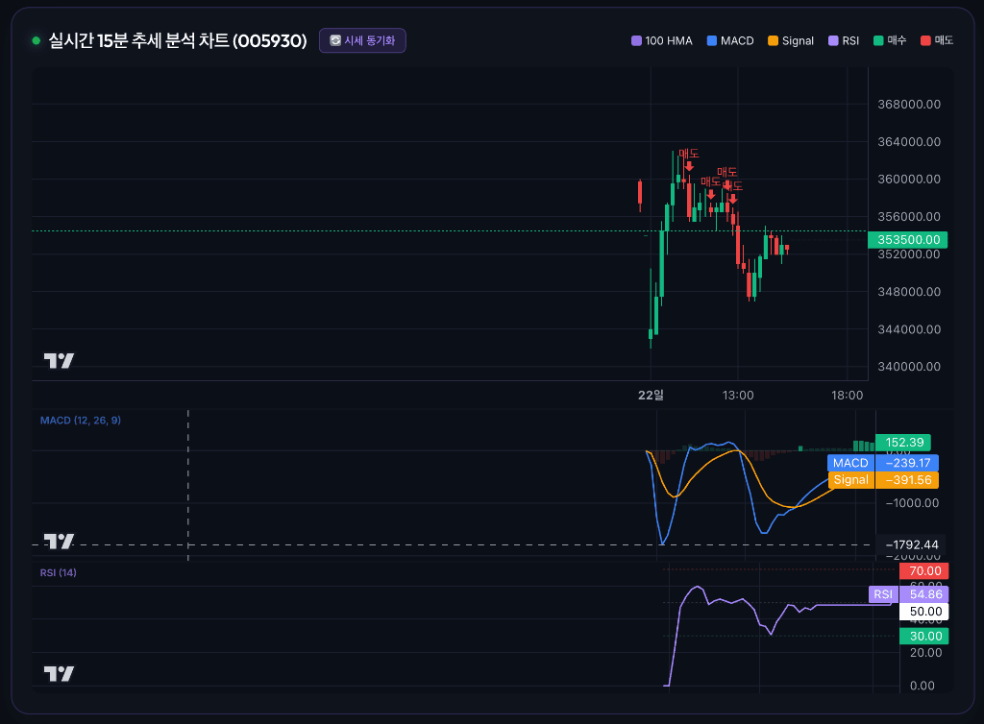Image resolution: width=984 pixels, height=724 pixels.
Task: Click the red 70.00 RSI overbought label
Action: tap(923, 571)
